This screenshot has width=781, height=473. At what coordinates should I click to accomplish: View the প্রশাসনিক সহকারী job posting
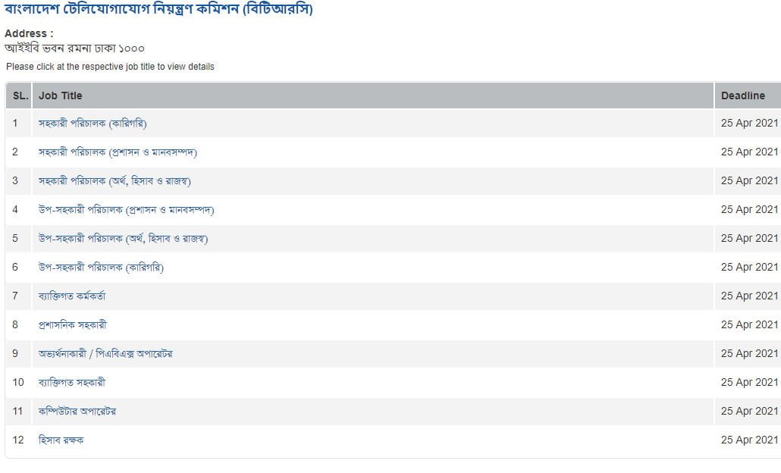[x=73, y=324]
